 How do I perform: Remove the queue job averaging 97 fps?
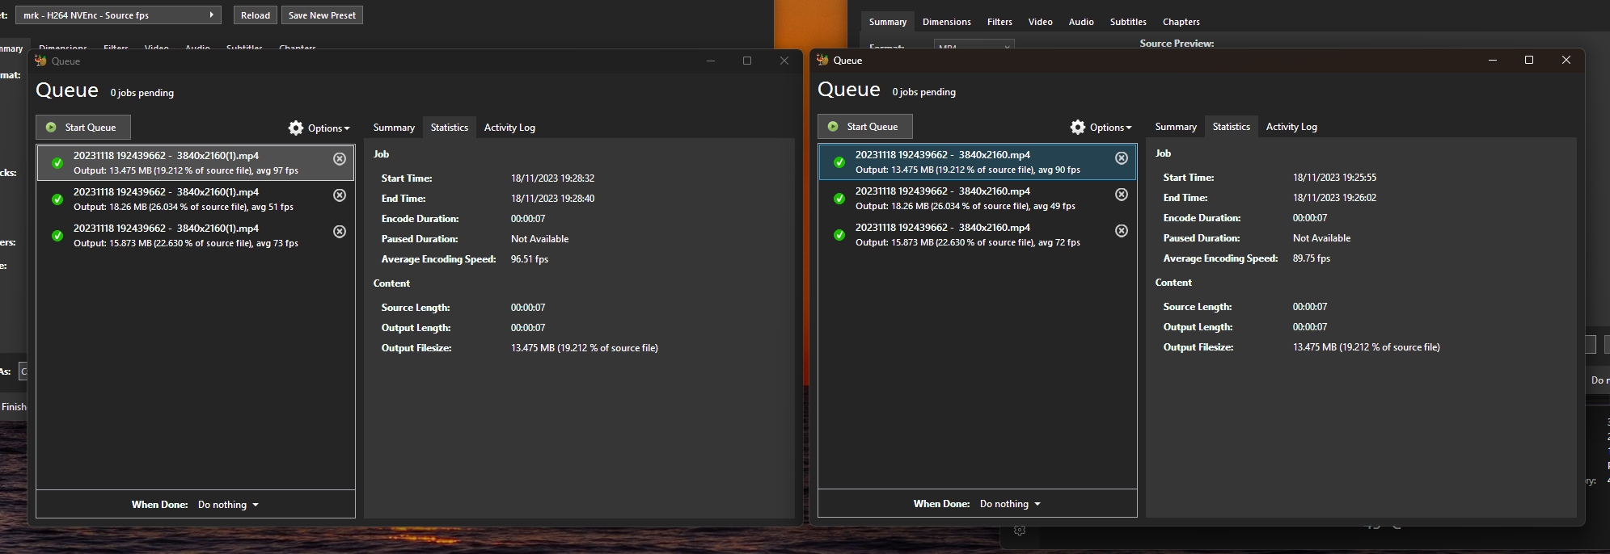[x=340, y=159]
